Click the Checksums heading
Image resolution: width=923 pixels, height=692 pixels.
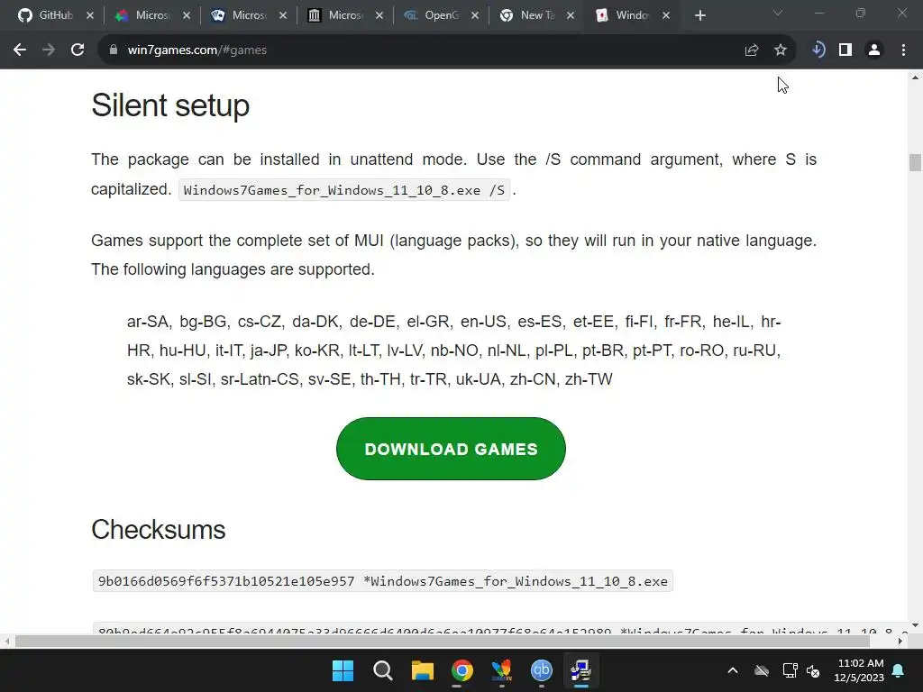point(159,530)
